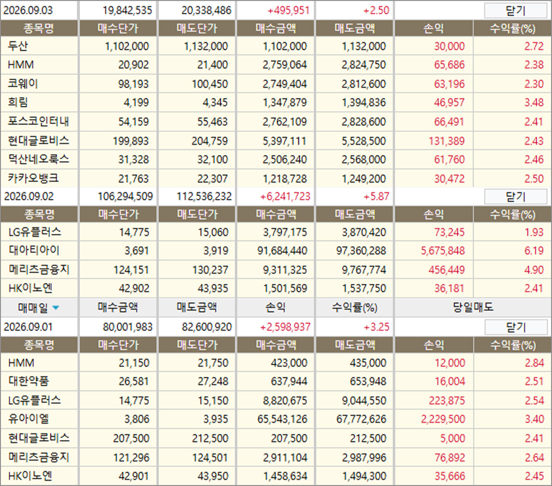Image resolution: width=552 pixels, height=486 pixels.
Task: Select LG유플러스 with sell price 15,150
Action: point(35,400)
